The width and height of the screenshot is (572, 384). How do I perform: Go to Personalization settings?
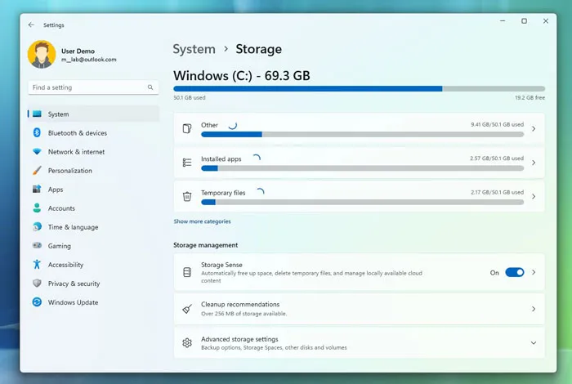[93, 171]
